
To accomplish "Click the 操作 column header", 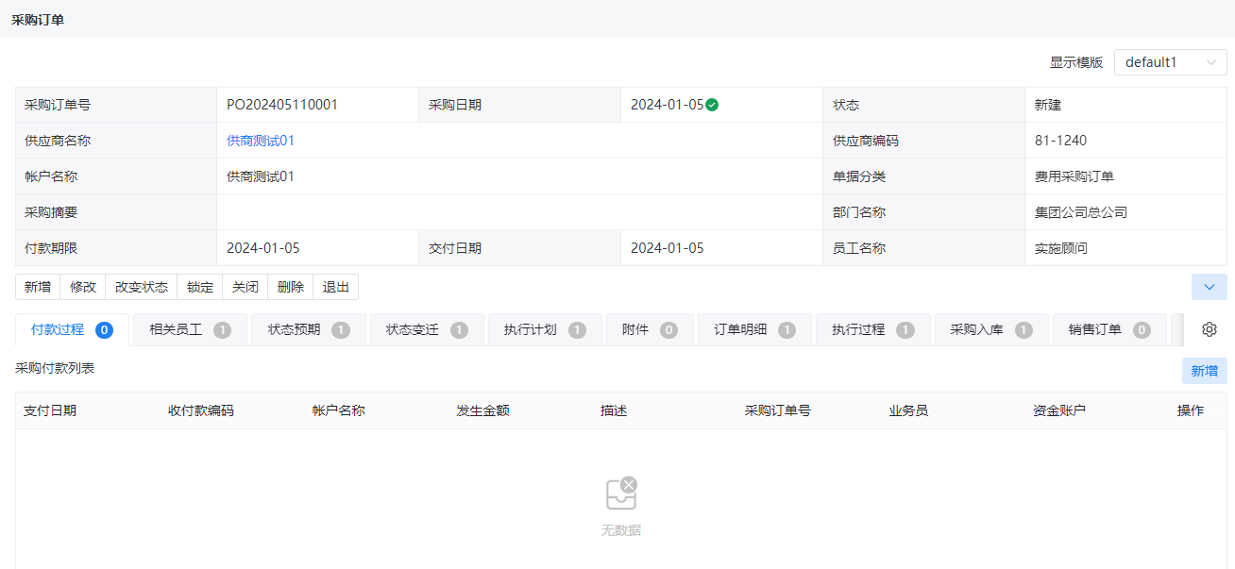I will [1191, 410].
